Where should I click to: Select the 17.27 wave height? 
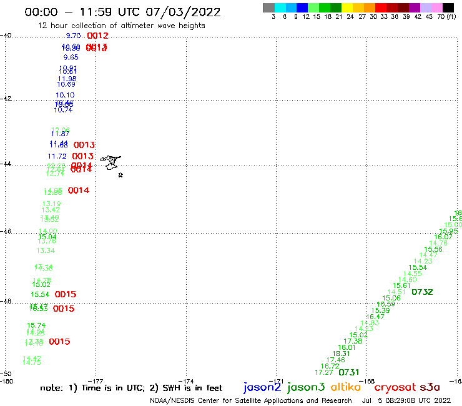click(324, 372)
